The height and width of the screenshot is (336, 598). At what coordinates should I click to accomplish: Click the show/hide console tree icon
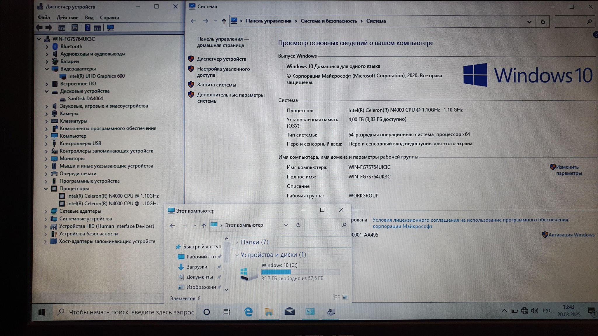tap(62, 28)
